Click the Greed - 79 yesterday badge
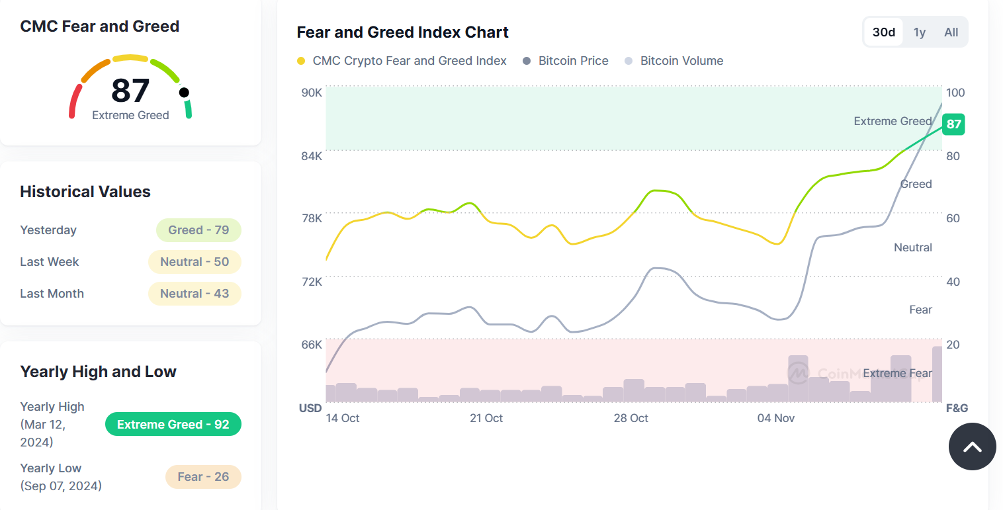Image resolution: width=1003 pixels, height=510 pixels. click(x=198, y=230)
